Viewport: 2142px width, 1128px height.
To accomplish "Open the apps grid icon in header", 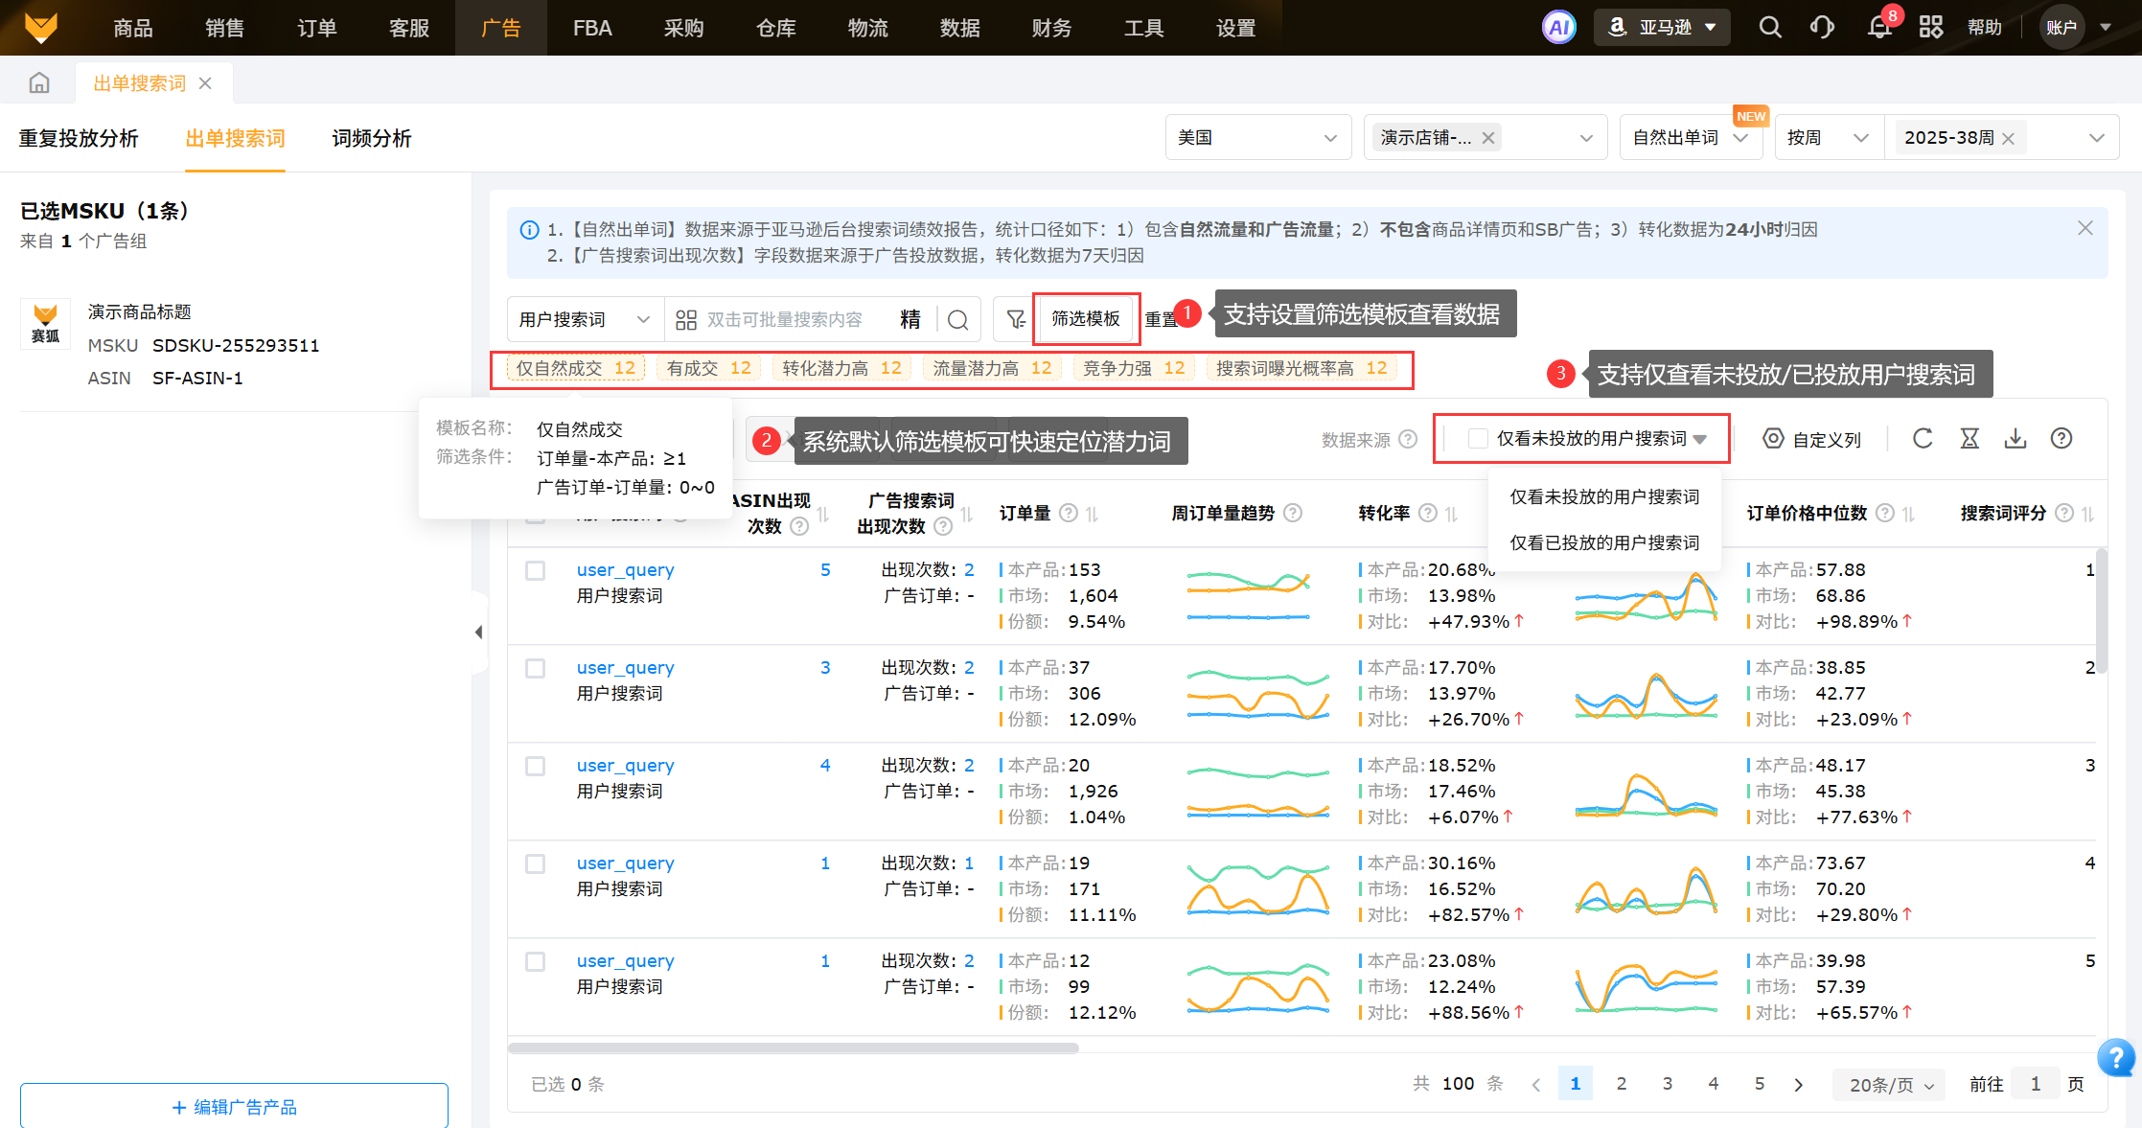I will coord(1931,28).
